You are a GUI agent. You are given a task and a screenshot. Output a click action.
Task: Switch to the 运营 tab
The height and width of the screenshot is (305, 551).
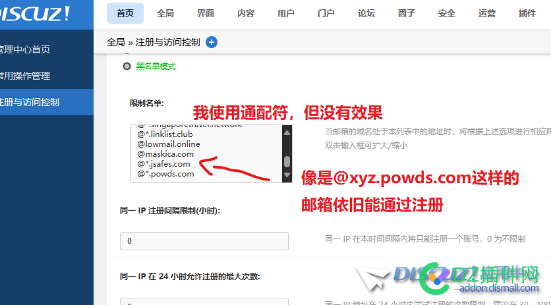[x=486, y=13]
